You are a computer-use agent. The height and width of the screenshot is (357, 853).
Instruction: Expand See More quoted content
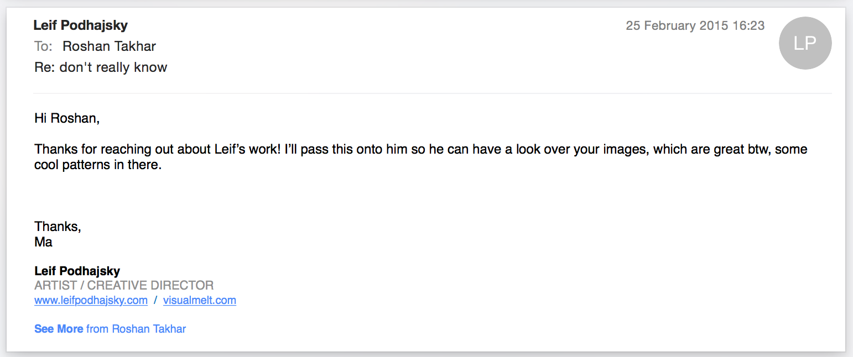[x=59, y=329]
